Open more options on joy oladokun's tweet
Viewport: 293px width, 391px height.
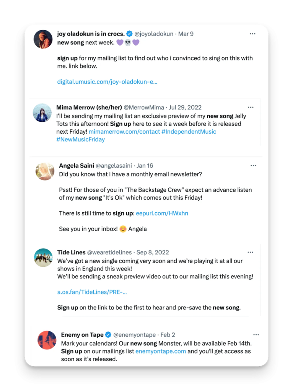pyautogui.click(x=252, y=34)
